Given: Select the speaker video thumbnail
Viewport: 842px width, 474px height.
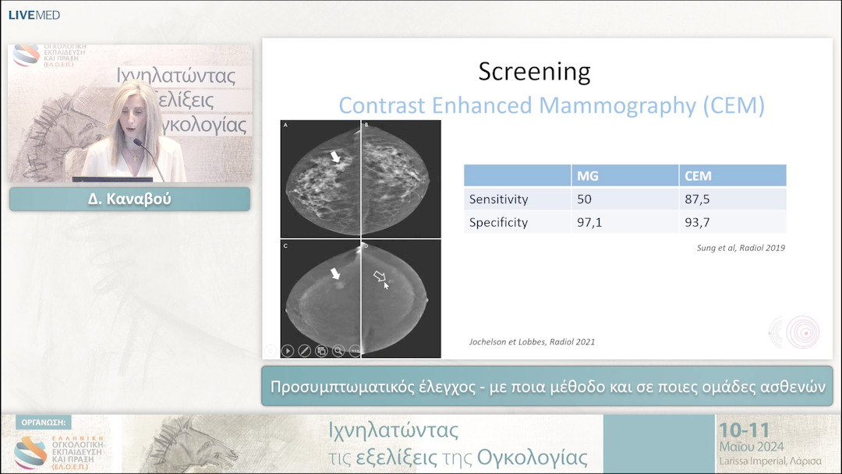Looking at the screenshot, I should click(130, 113).
